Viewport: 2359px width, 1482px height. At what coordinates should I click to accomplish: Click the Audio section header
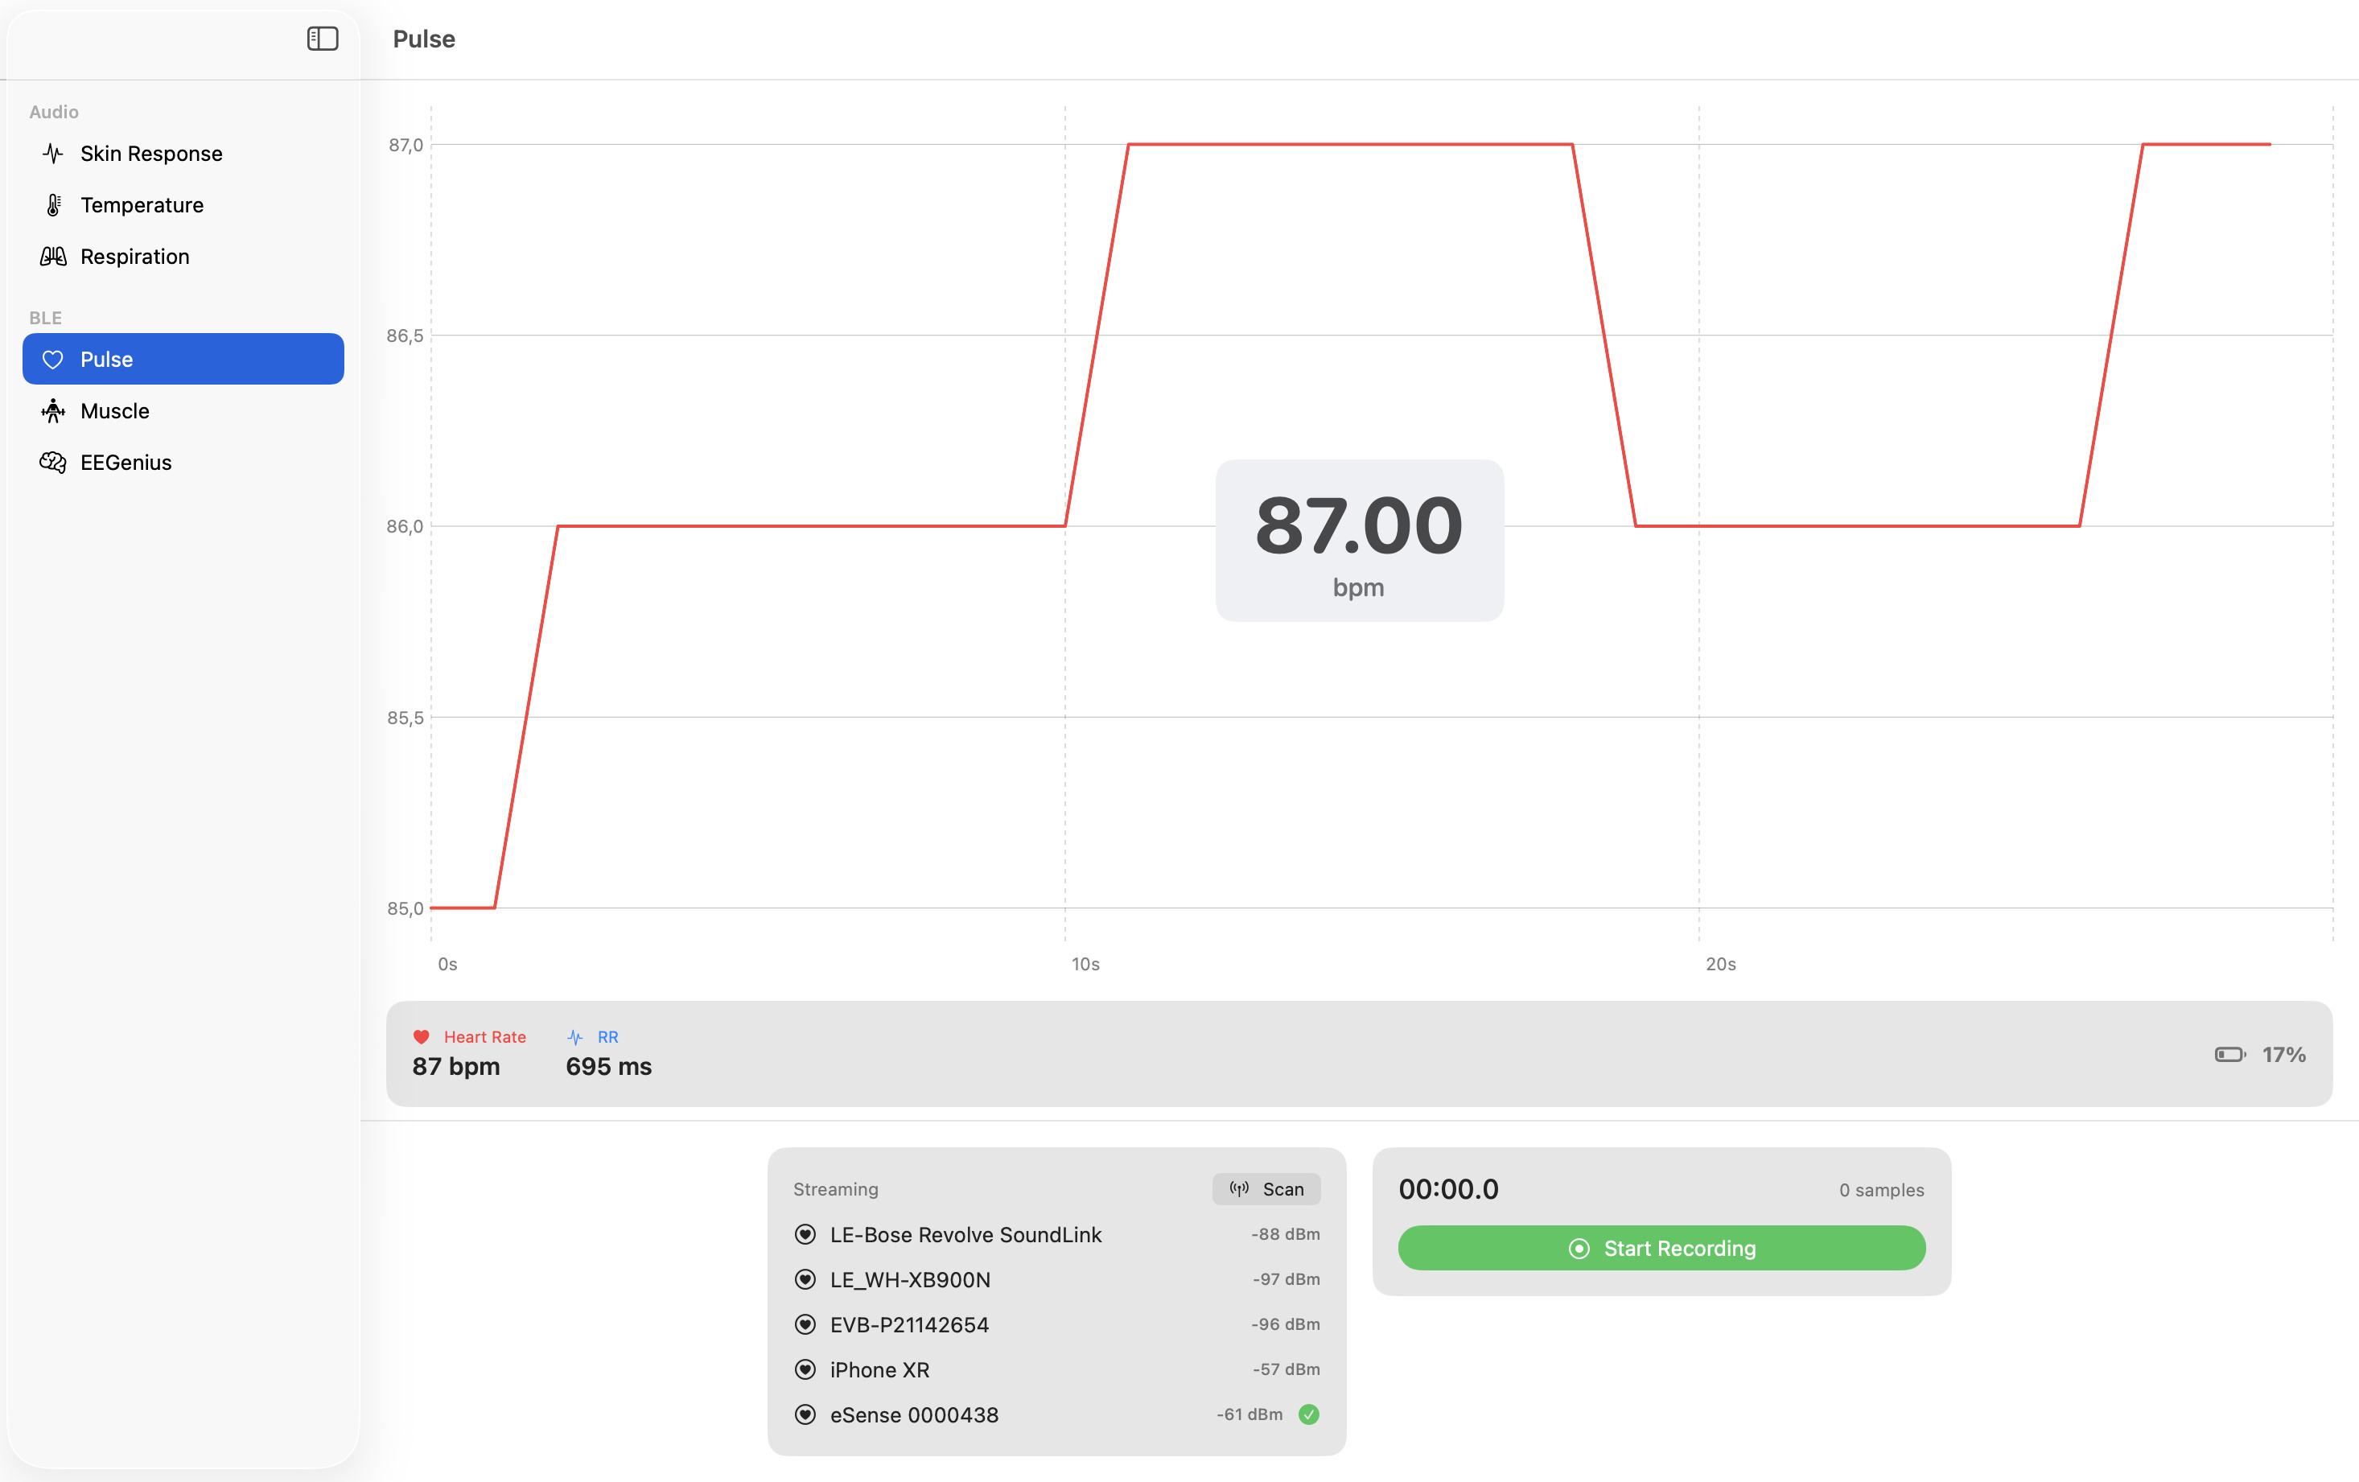pyautogui.click(x=54, y=112)
